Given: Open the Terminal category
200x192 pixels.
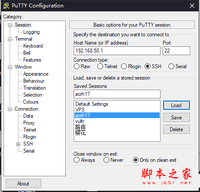Looking at the screenshot, I should 24,39.
